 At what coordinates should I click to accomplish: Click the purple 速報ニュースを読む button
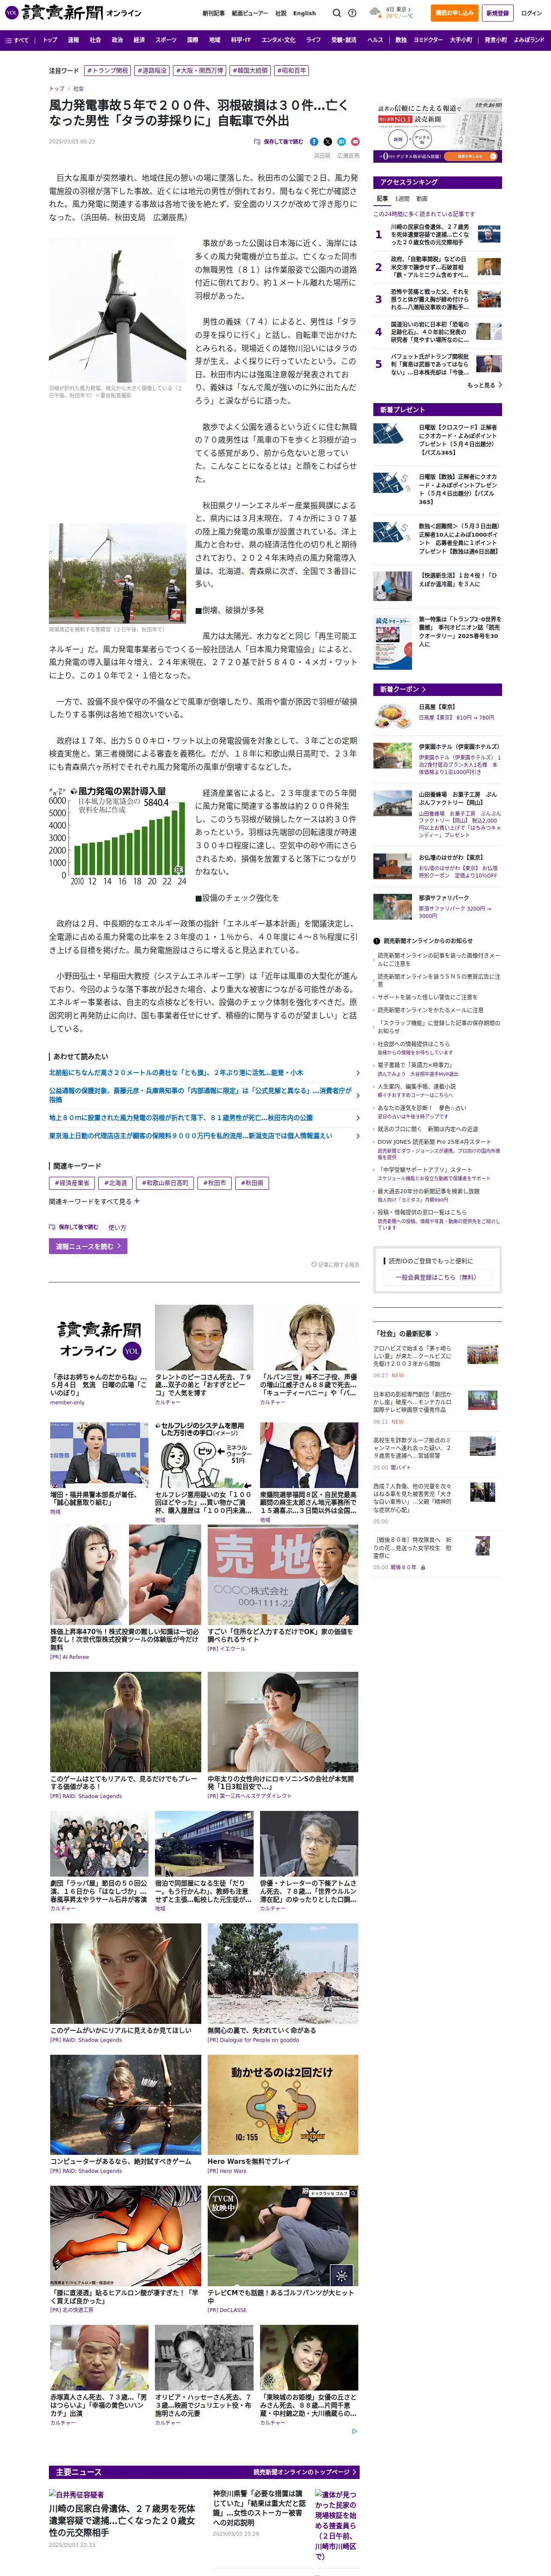[x=88, y=1246]
